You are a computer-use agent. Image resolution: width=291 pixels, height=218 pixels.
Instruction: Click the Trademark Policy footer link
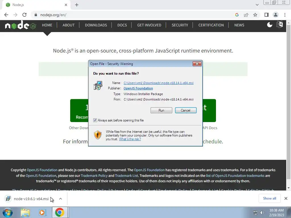(94, 175)
